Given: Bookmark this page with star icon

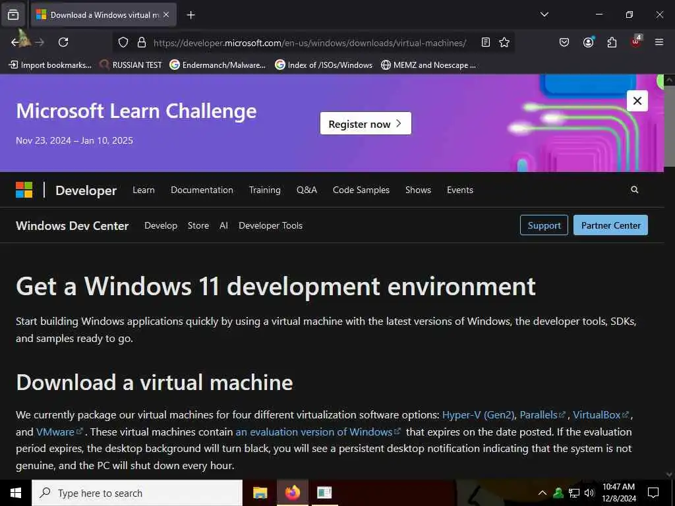Looking at the screenshot, I should (x=504, y=42).
